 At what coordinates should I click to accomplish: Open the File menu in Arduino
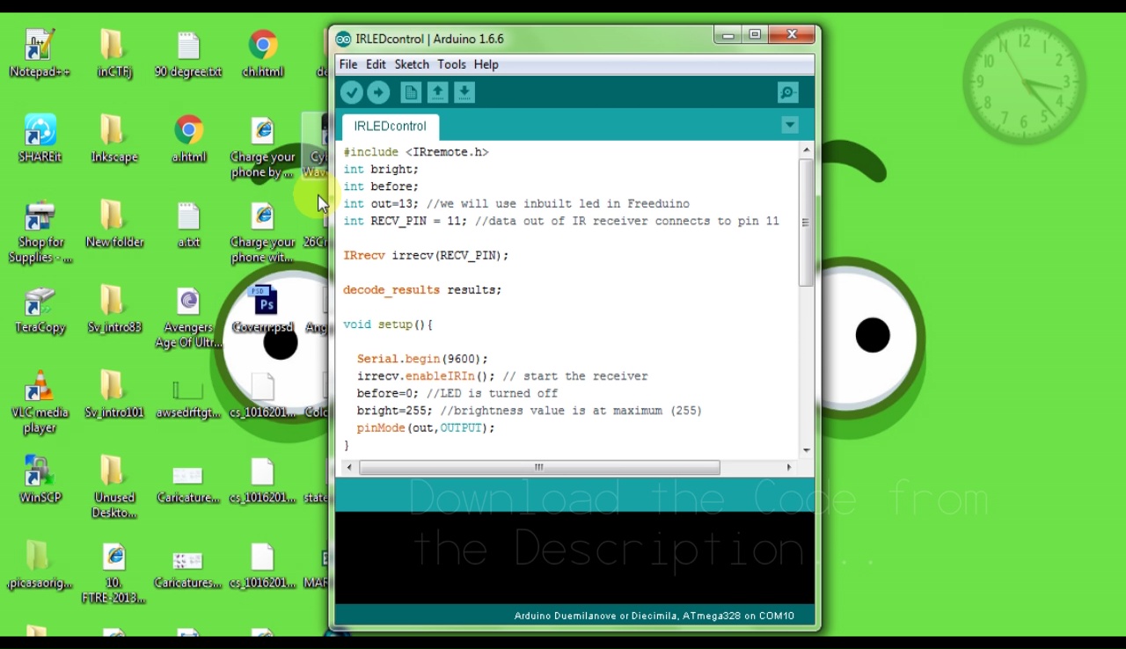click(348, 64)
